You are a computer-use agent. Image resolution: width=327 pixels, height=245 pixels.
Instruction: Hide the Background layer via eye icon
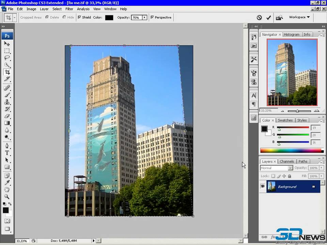pyautogui.click(x=263, y=186)
